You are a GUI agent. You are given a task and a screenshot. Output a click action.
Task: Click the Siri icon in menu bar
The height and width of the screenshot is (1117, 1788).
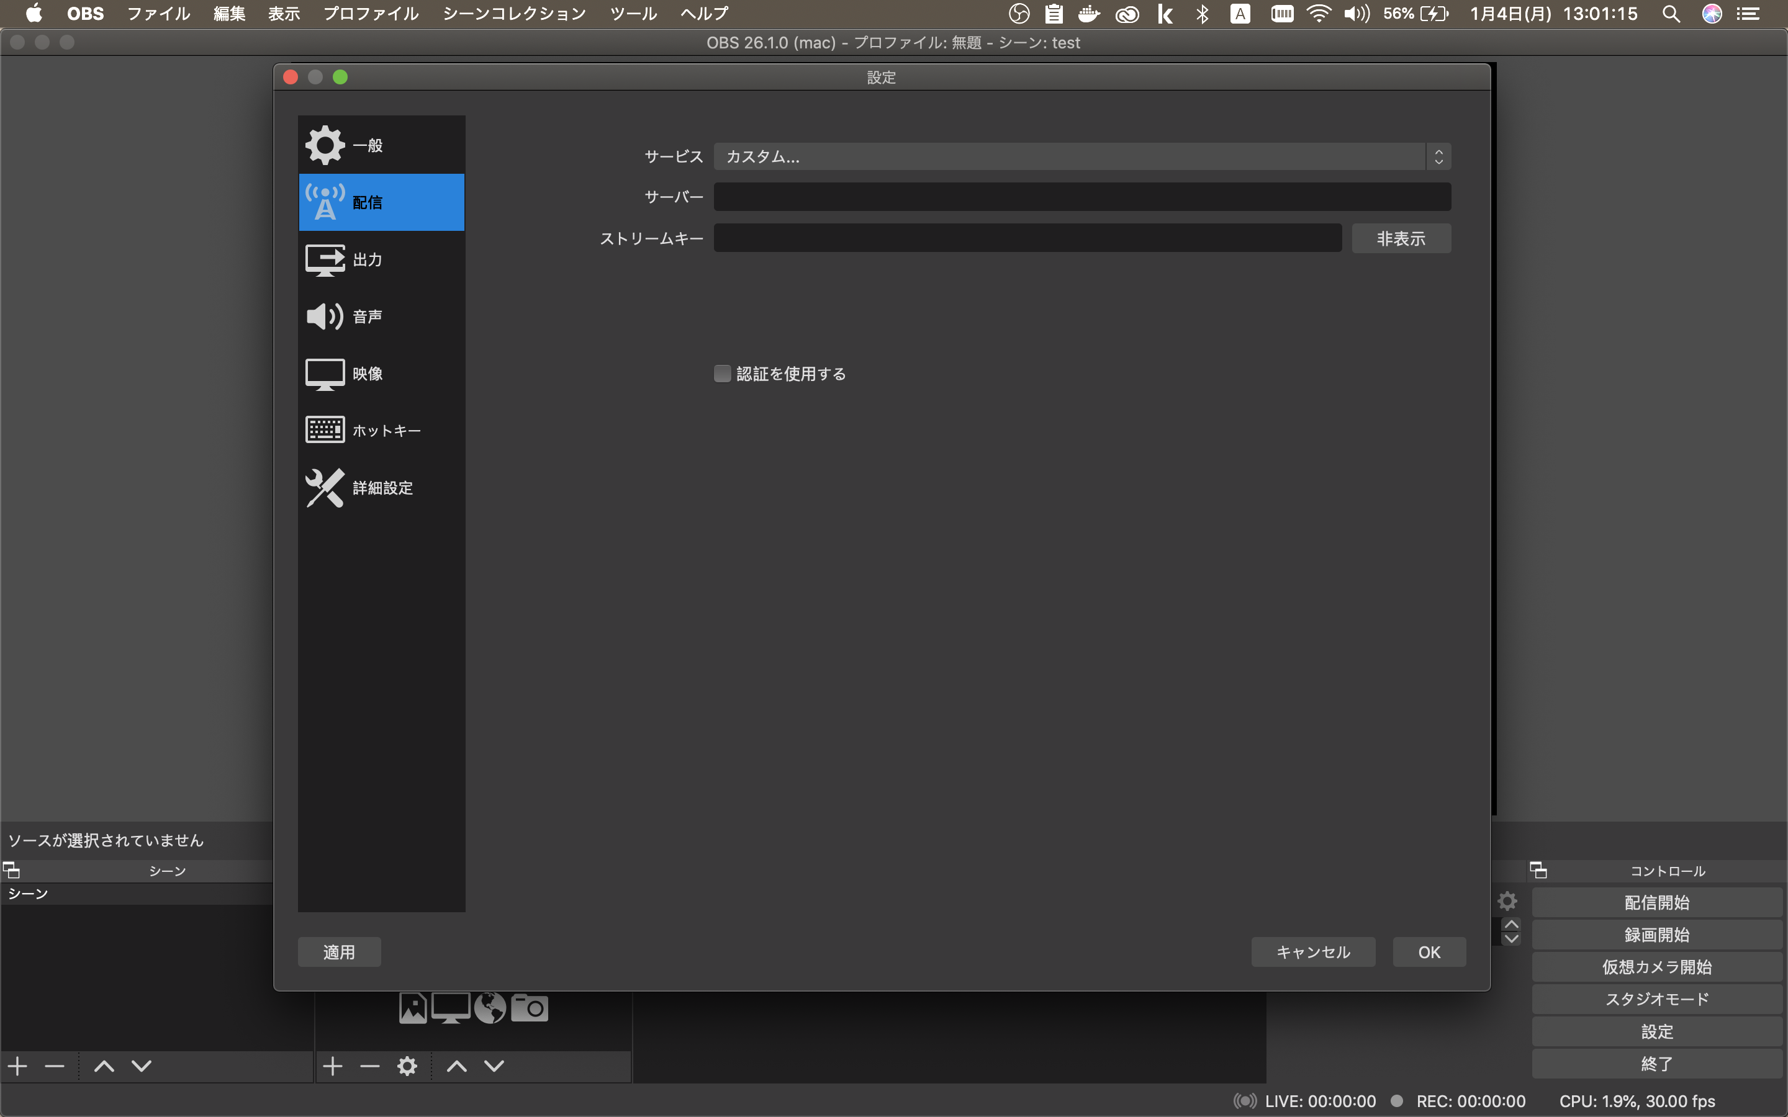(x=1712, y=14)
